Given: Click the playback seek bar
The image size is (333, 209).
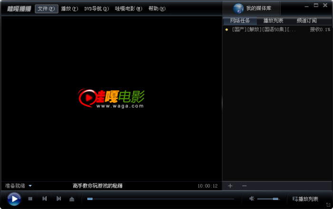Looking at the screenshot, I should click(161, 199).
